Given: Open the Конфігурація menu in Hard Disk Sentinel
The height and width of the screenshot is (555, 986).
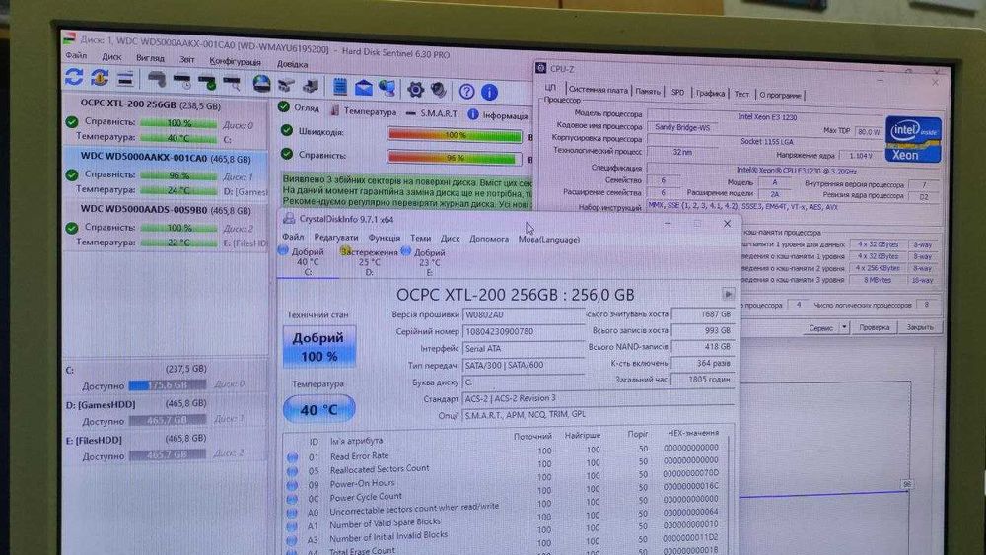Looking at the screenshot, I should click(236, 61).
